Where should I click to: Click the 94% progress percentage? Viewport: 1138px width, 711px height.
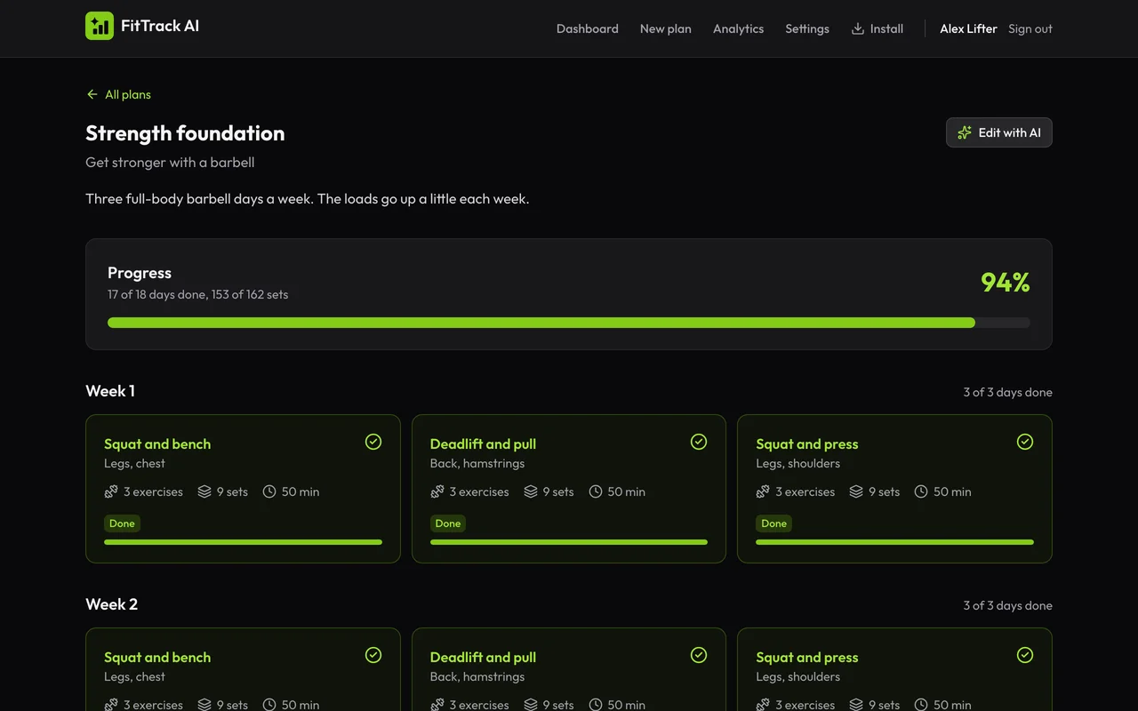1006,283
